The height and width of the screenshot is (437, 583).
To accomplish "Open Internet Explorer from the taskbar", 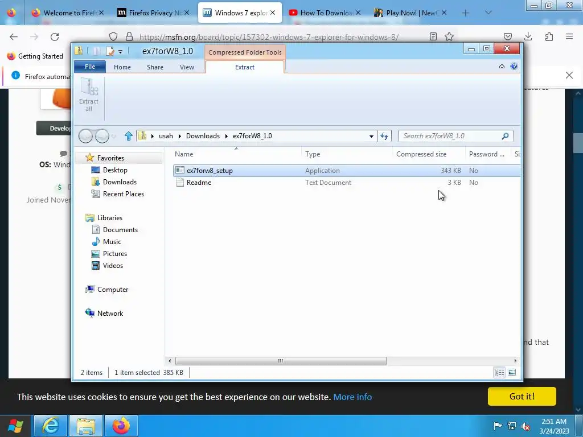I will click(51, 426).
